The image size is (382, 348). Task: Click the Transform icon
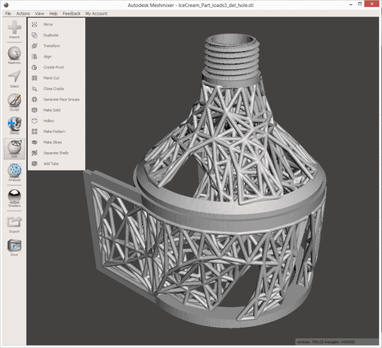34,46
